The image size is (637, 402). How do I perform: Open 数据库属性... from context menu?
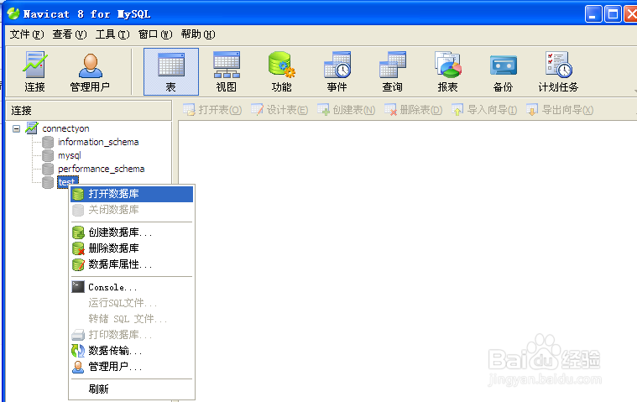pyautogui.click(x=132, y=264)
